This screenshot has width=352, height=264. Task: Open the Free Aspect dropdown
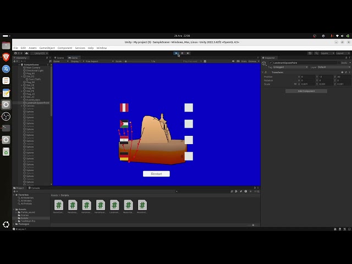(x=100, y=61)
